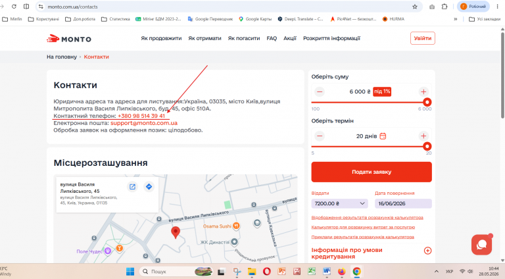Open the Відцати amount dropdown 7200.00 ₴
The height and width of the screenshot is (279, 505).
coord(339,203)
